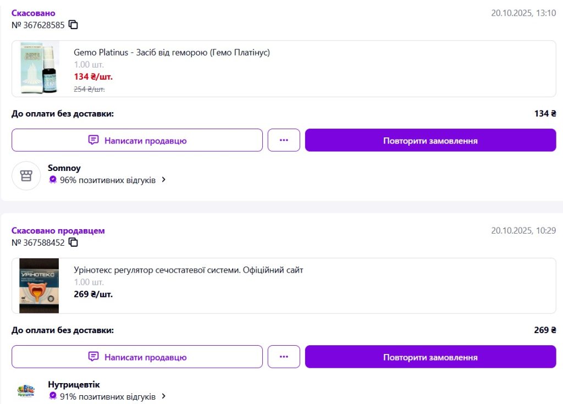563x404 pixels.
Task: Copy order number 367588452
Action: tap(73, 242)
